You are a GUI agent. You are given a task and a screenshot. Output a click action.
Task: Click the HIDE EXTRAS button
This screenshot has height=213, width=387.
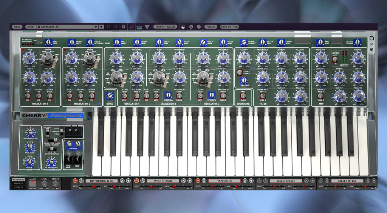click(229, 27)
